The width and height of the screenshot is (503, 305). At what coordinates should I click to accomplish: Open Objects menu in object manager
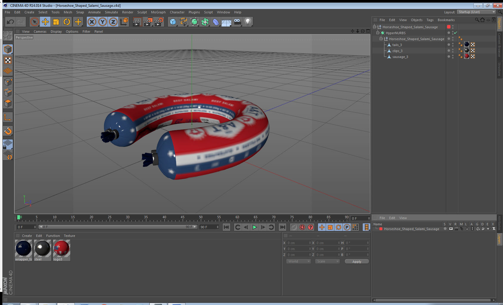tap(417, 20)
